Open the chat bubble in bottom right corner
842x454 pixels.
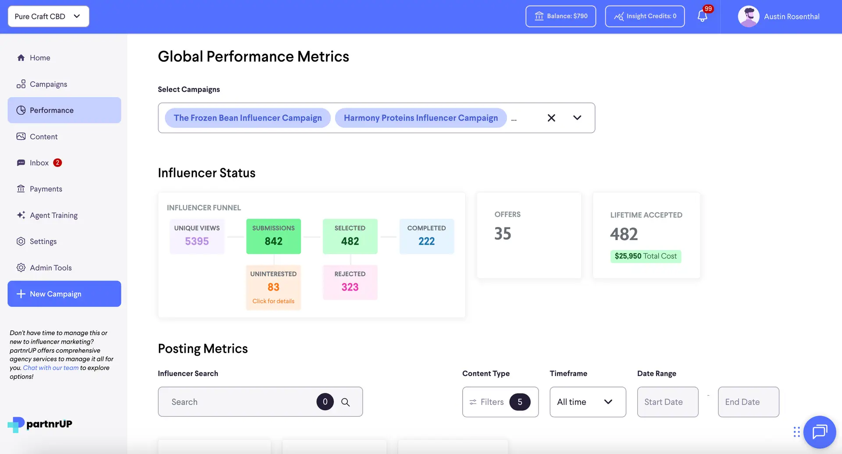[820, 432]
